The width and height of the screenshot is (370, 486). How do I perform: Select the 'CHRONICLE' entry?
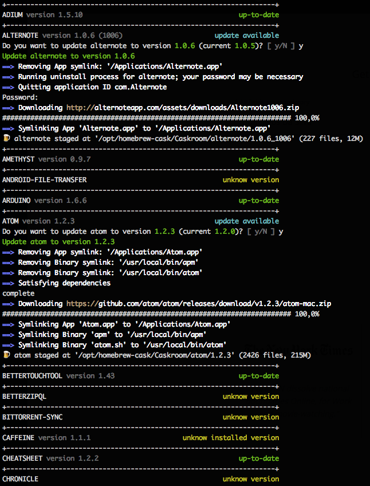click(20, 479)
